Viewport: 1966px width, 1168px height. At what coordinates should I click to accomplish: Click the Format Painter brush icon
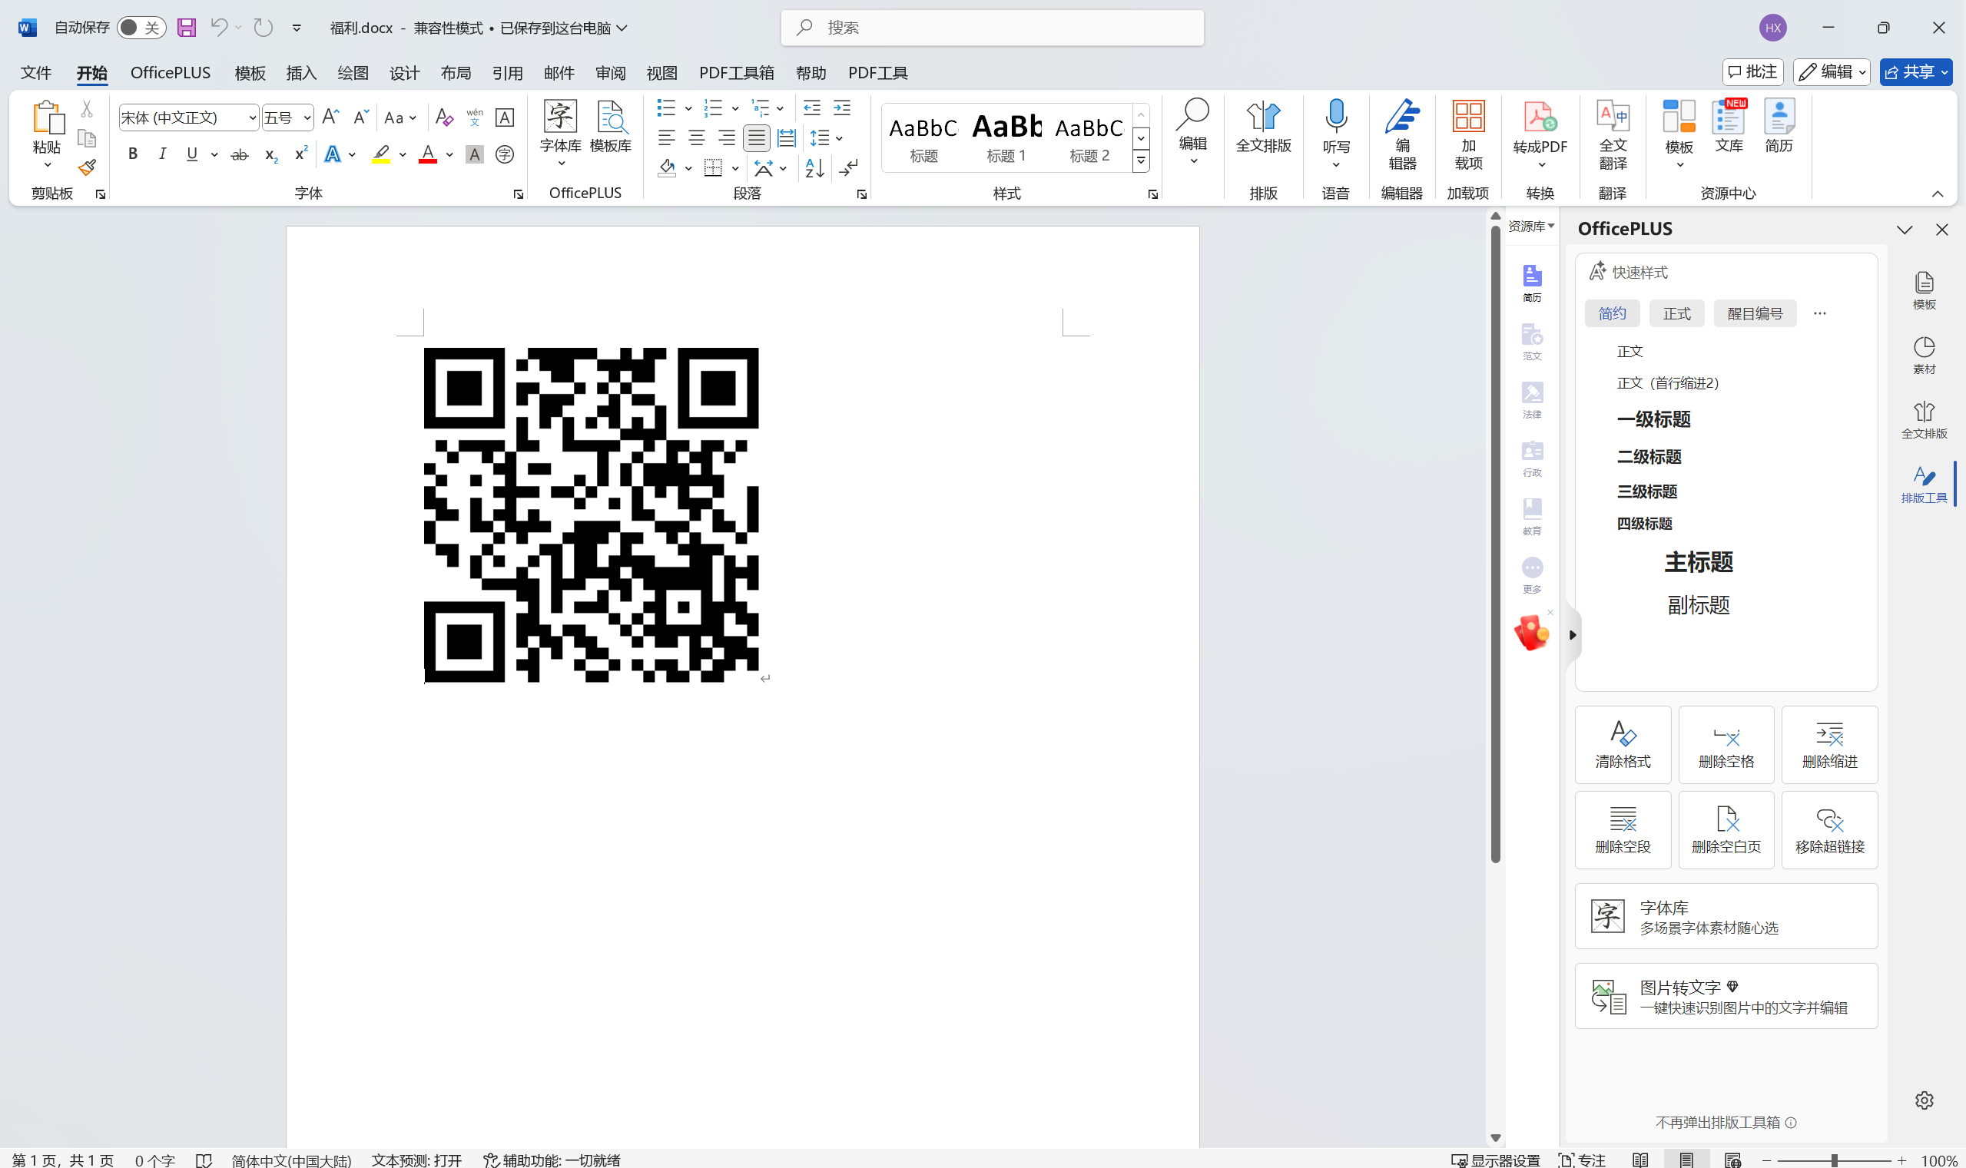pyautogui.click(x=87, y=167)
